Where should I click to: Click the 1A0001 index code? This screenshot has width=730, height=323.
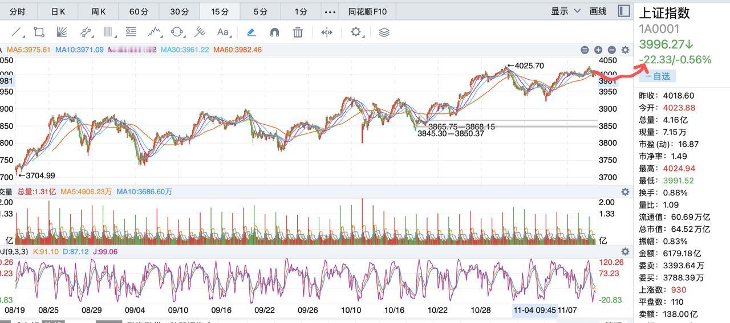click(659, 29)
